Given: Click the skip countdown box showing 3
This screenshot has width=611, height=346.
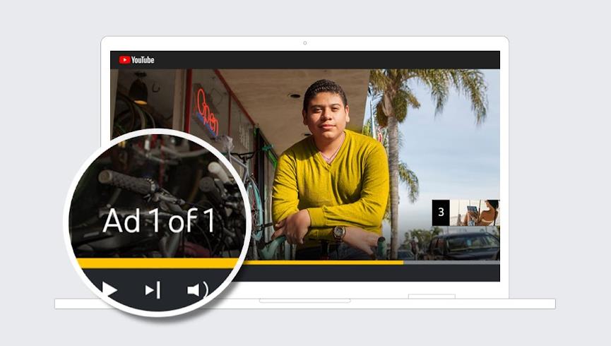Looking at the screenshot, I should (441, 213).
